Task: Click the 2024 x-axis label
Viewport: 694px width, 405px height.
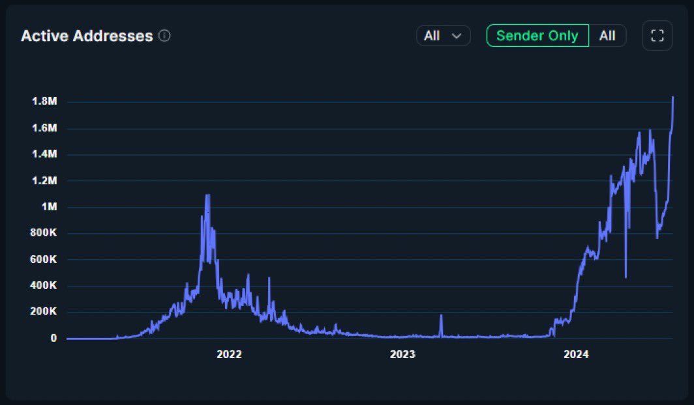Action: point(577,354)
